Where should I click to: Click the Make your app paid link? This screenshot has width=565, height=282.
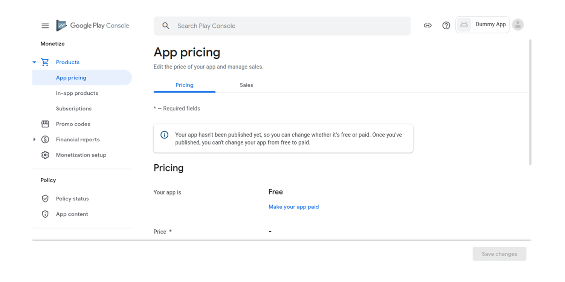(x=294, y=206)
